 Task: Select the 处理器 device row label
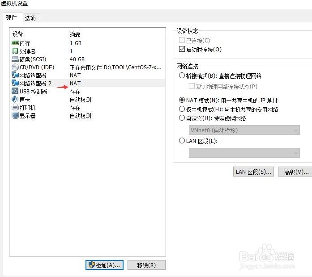point(27,51)
